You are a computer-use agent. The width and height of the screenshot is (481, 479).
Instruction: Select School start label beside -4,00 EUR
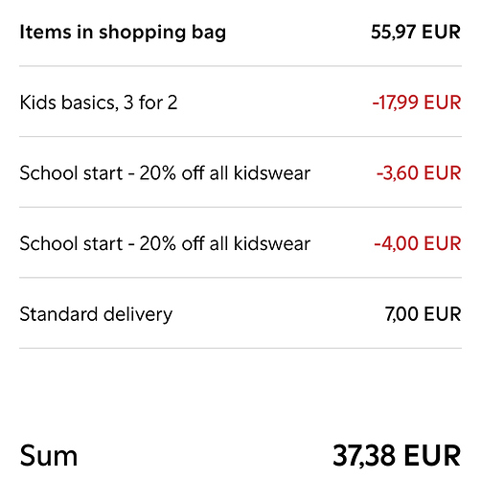(x=165, y=243)
